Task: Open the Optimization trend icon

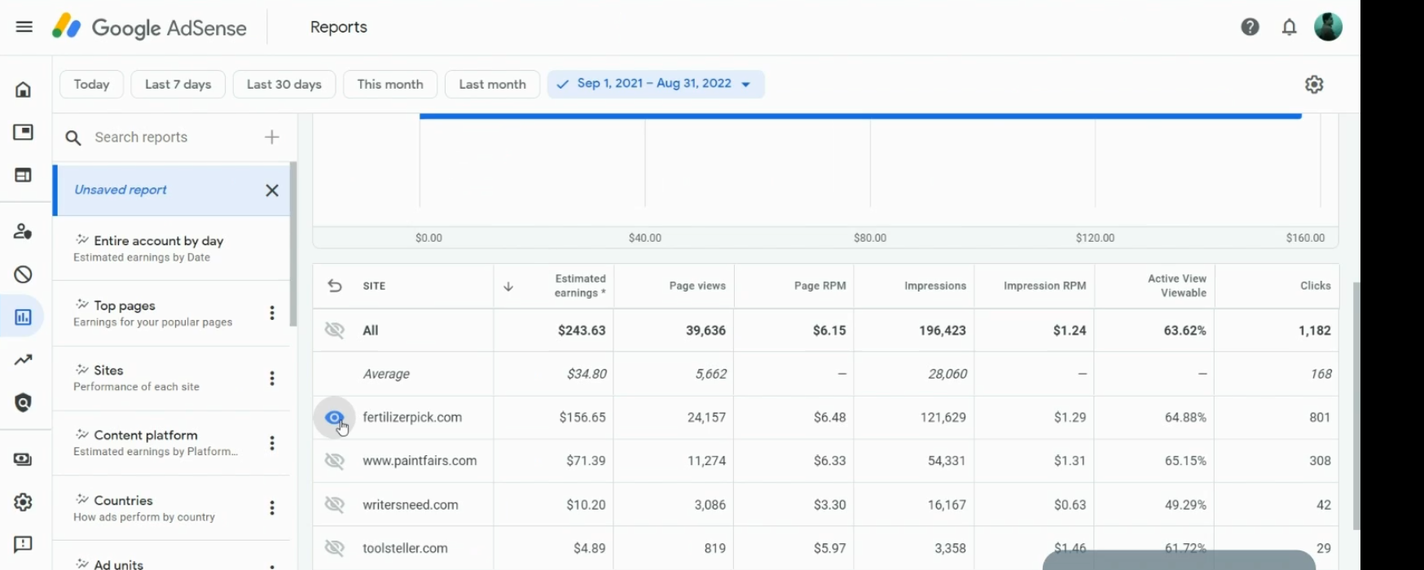Action: point(23,360)
